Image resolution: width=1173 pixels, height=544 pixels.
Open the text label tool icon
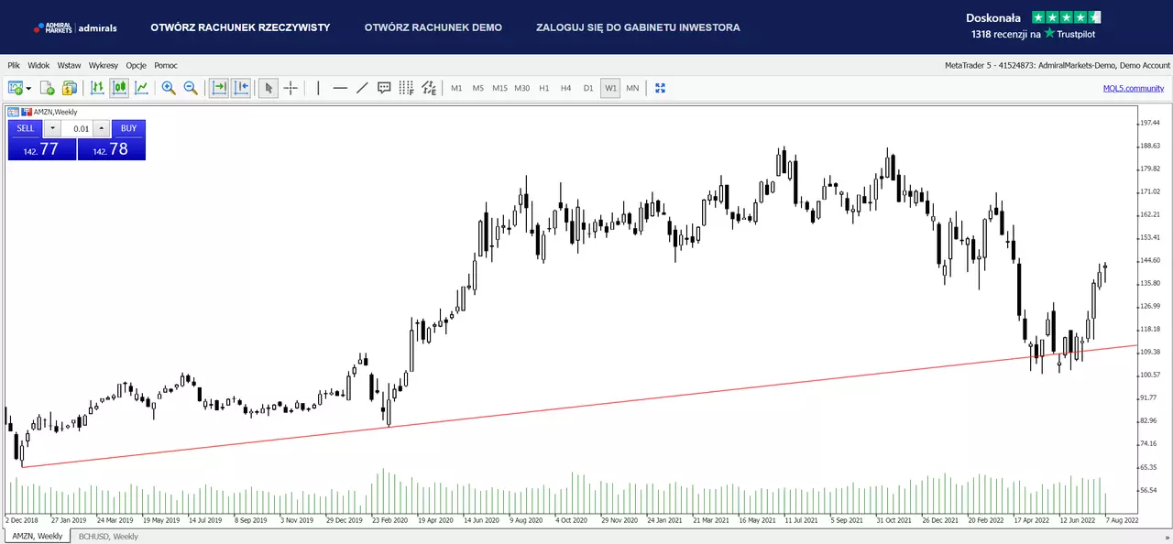click(384, 88)
